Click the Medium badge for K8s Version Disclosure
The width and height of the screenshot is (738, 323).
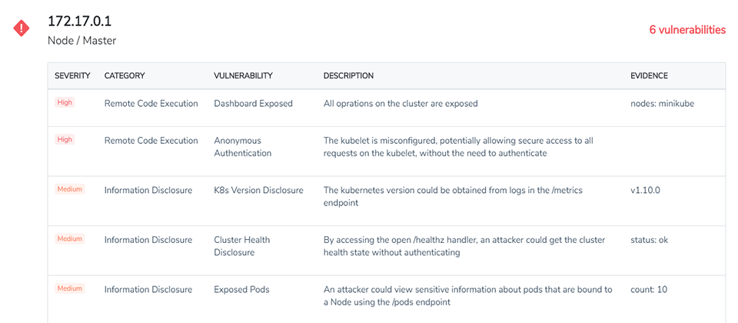point(70,189)
